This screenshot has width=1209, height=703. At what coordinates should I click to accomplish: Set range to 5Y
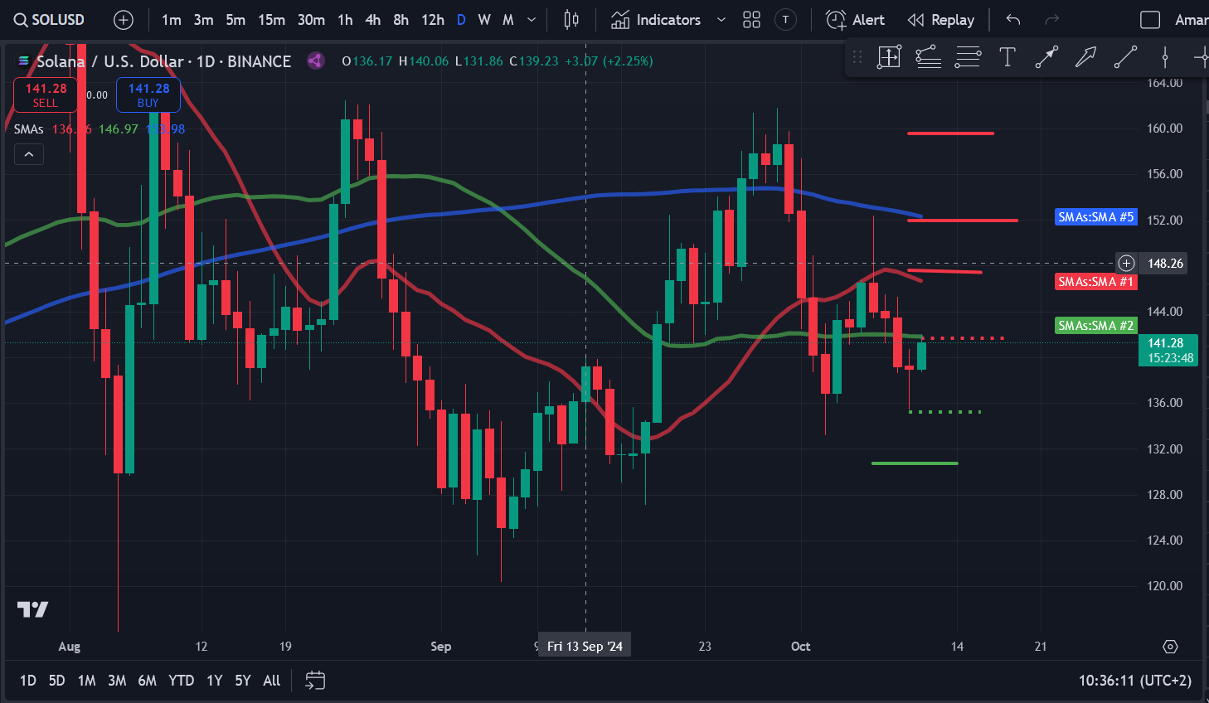[x=243, y=681]
